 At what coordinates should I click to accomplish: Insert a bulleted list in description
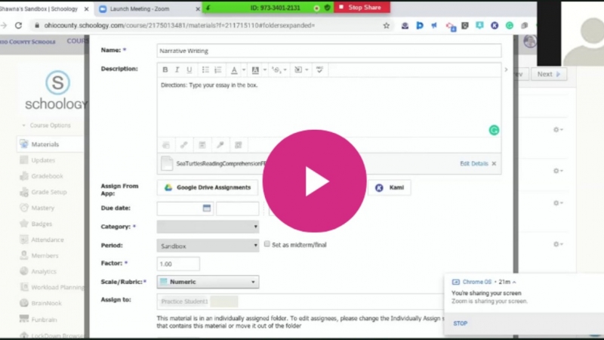pos(205,70)
